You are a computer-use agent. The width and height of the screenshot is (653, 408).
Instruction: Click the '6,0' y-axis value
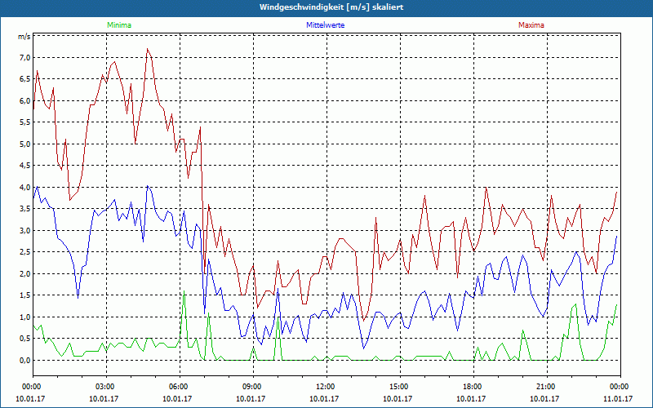click(x=25, y=100)
